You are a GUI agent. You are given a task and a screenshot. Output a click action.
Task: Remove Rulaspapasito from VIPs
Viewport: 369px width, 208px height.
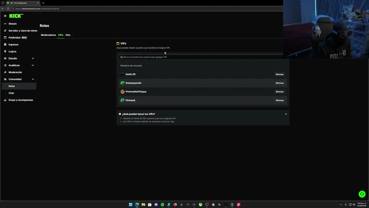pyautogui.click(x=280, y=83)
